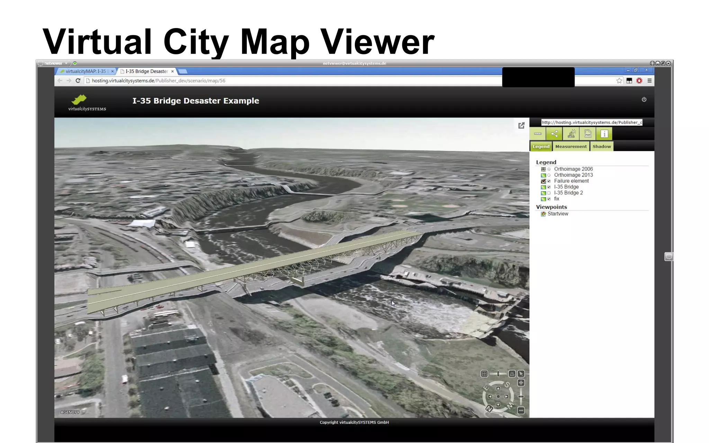Click the pan right arrow in compass
This screenshot has width=709, height=443.
(x=506, y=397)
